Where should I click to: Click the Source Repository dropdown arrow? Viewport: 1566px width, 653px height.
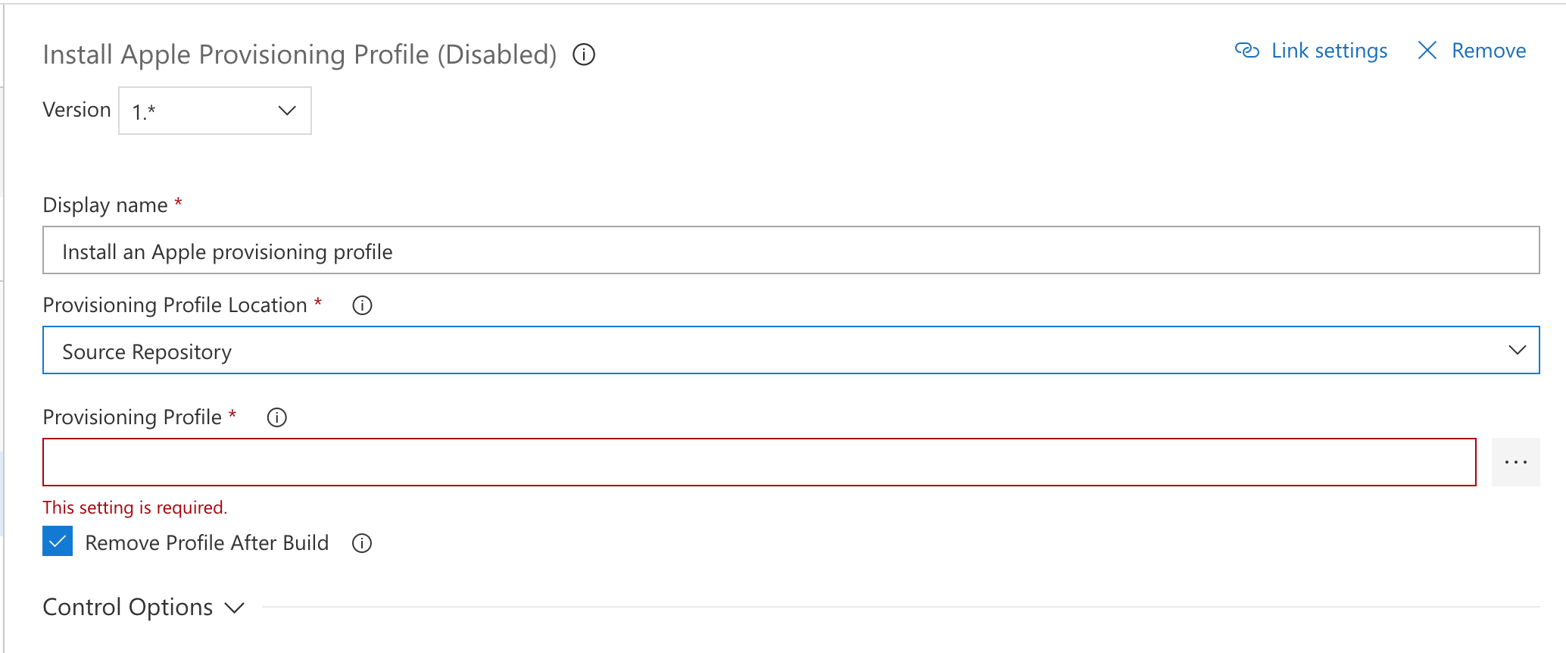1517,350
